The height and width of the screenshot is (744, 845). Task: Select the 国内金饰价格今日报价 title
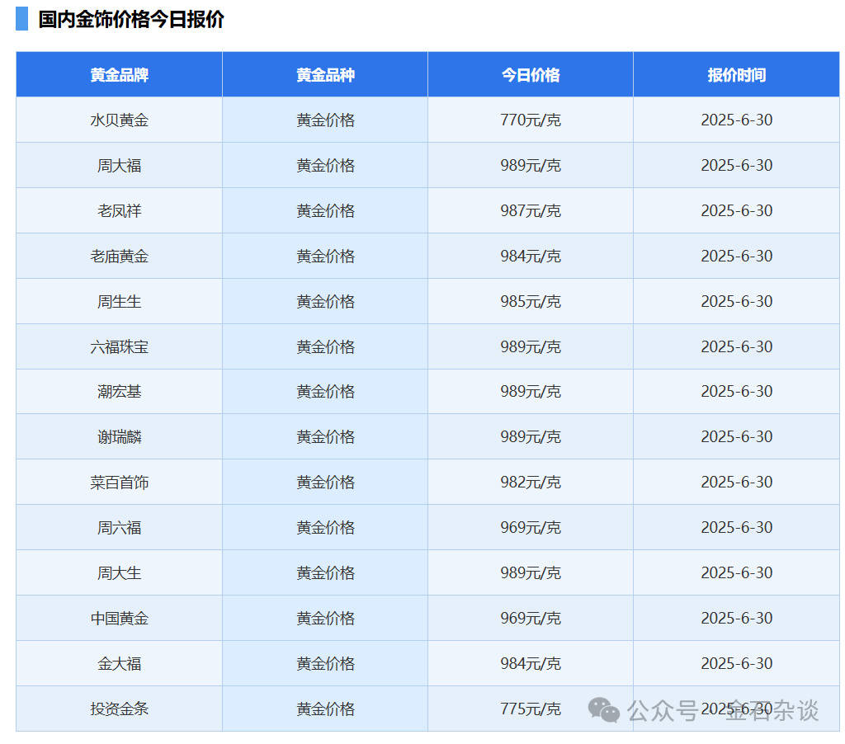(131, 20)
